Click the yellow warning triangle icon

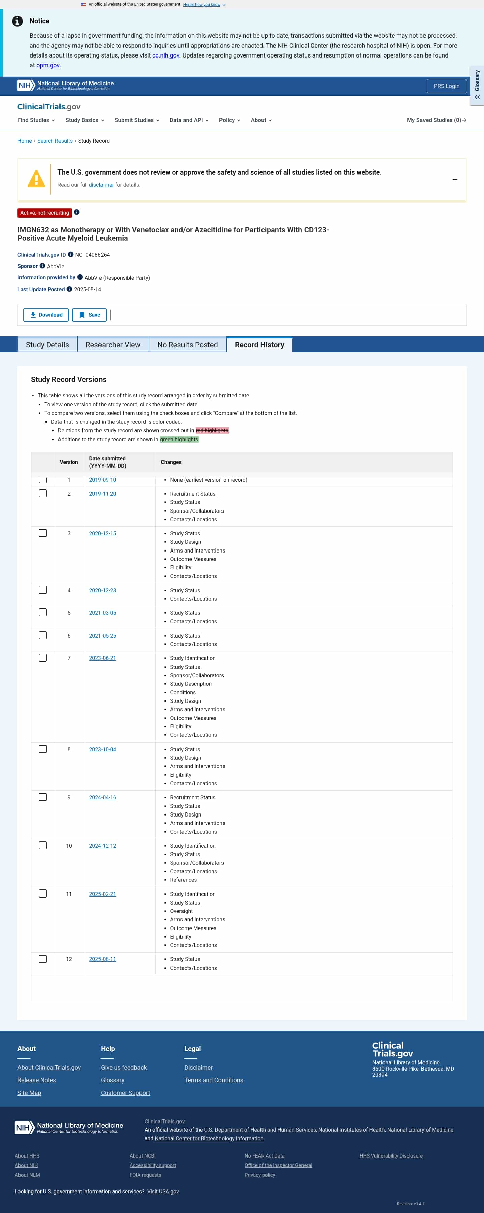point(35,179)
